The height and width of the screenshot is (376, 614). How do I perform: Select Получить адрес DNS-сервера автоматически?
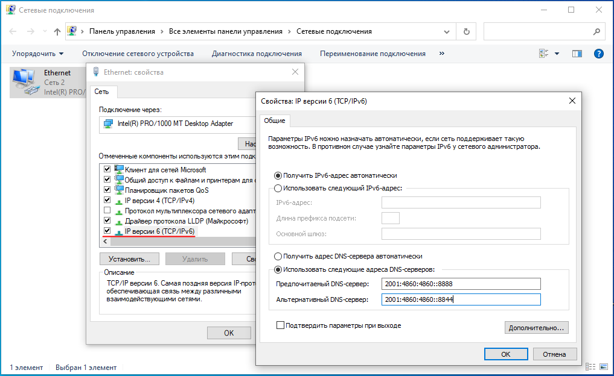(x=278, y=256)
